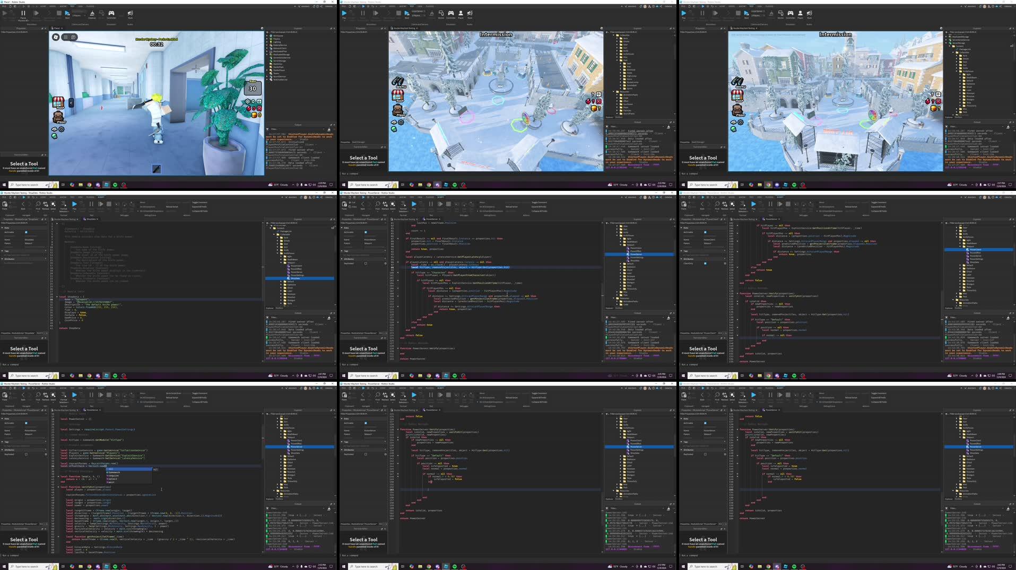Collapse the side menu arrow next to Shop
The height and width of the screenshot is (570, 1016).
click(x=71, y=103)
